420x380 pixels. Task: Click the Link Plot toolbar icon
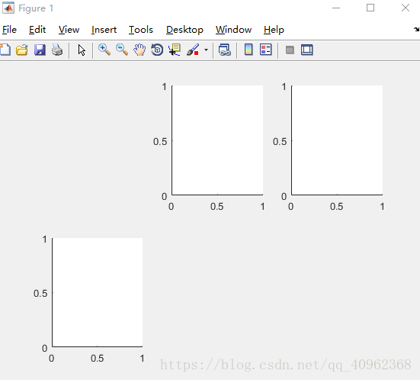tap(224, 50)
